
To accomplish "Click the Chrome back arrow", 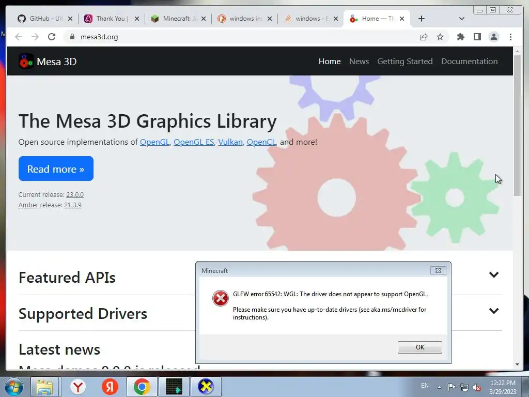I will [x=19, y=37].
